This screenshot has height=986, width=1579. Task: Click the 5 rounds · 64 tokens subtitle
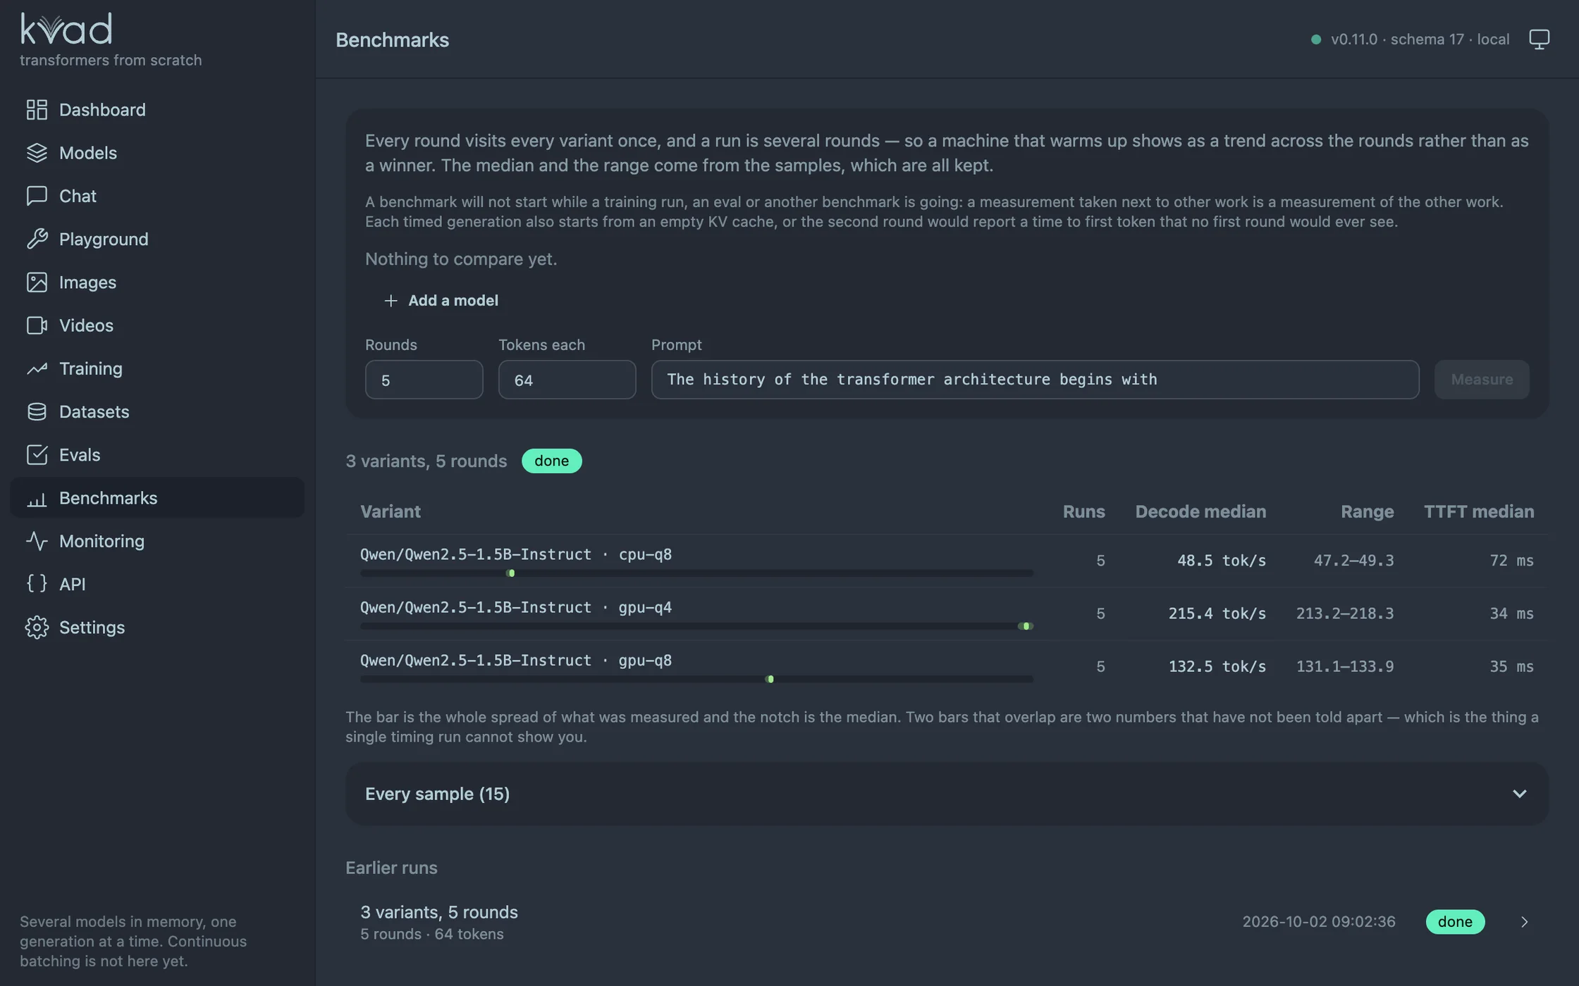tap(432, 935)
